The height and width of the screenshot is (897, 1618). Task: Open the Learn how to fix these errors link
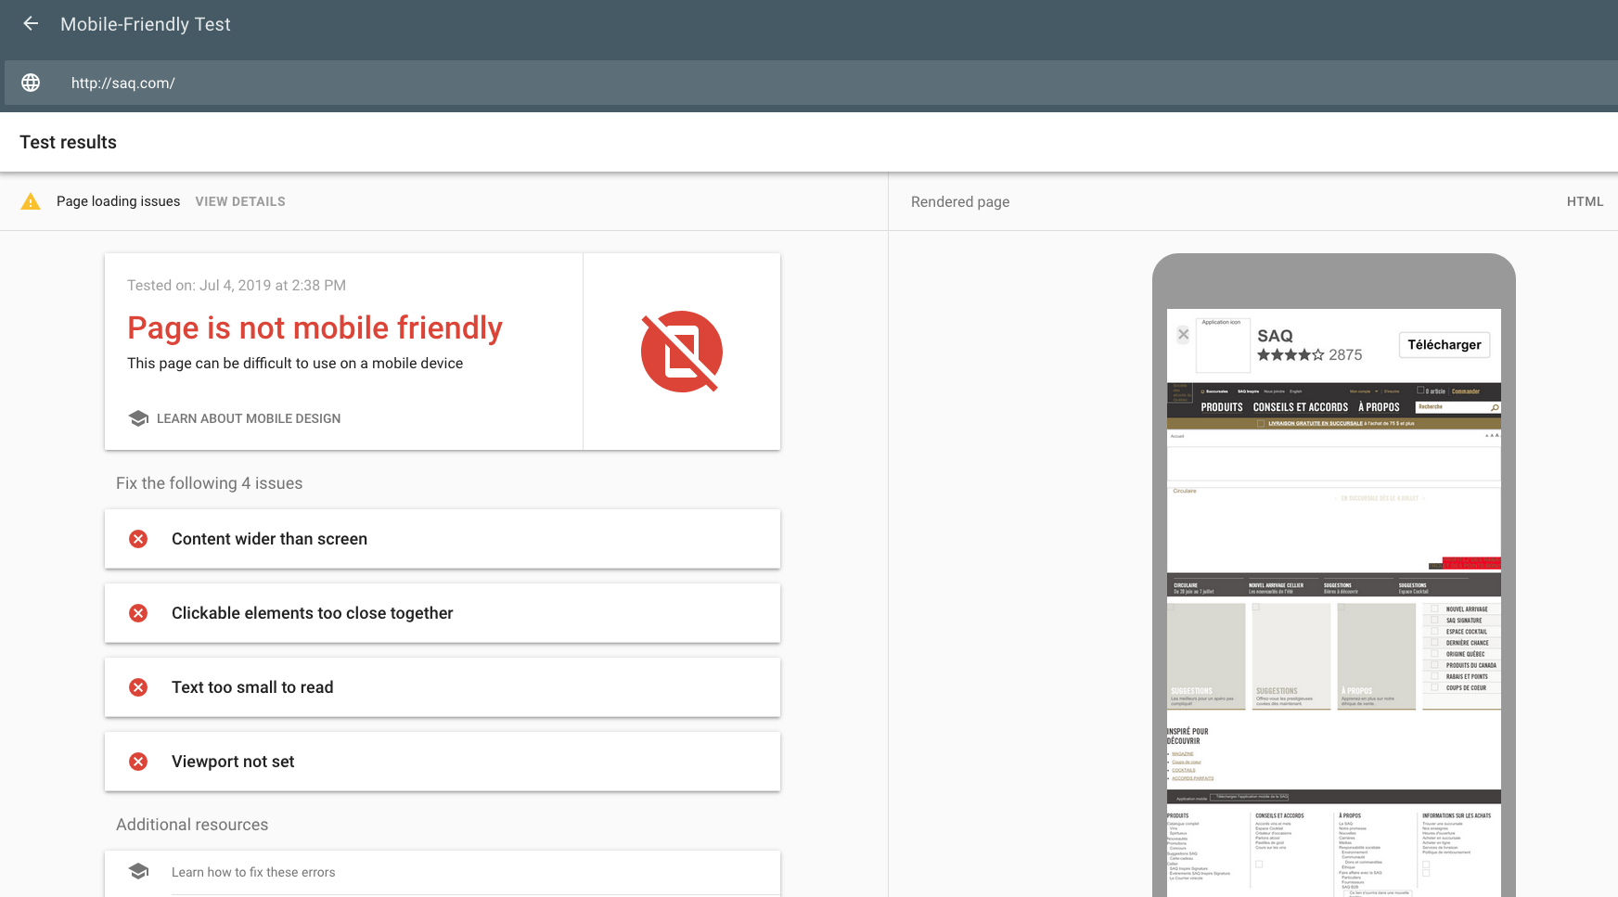(253, 872)
